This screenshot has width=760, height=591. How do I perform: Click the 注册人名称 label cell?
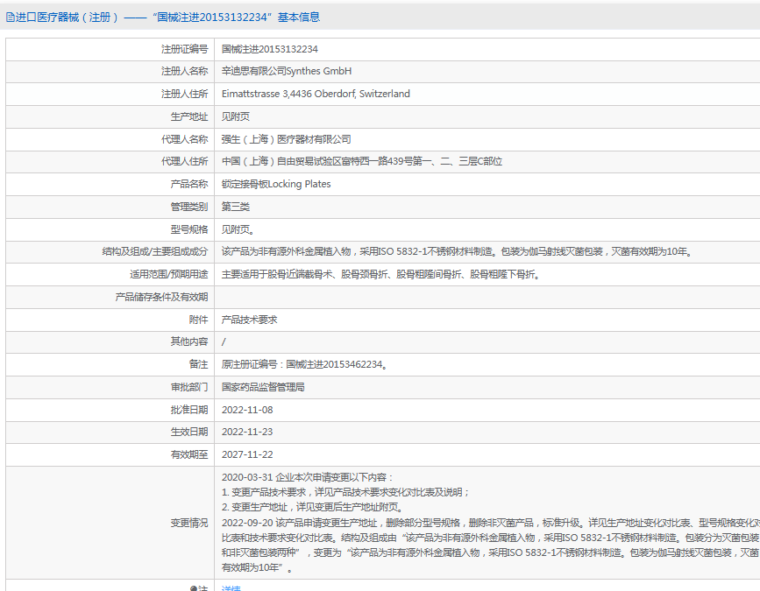110,71
